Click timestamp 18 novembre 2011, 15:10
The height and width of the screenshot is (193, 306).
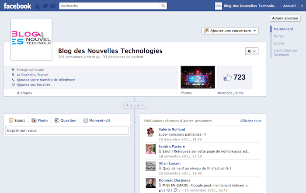point(180,156)
